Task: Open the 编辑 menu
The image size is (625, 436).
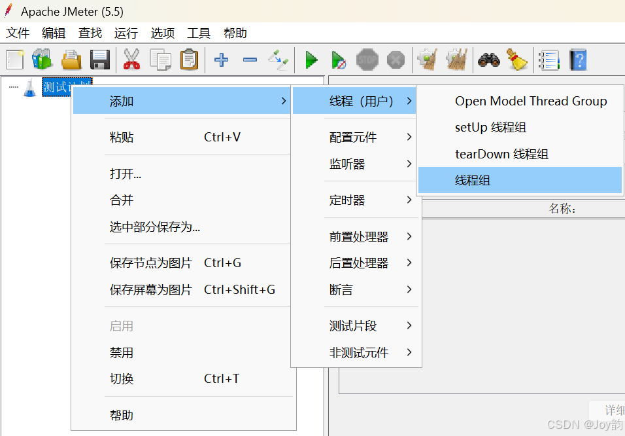Action: pos(54,33)
